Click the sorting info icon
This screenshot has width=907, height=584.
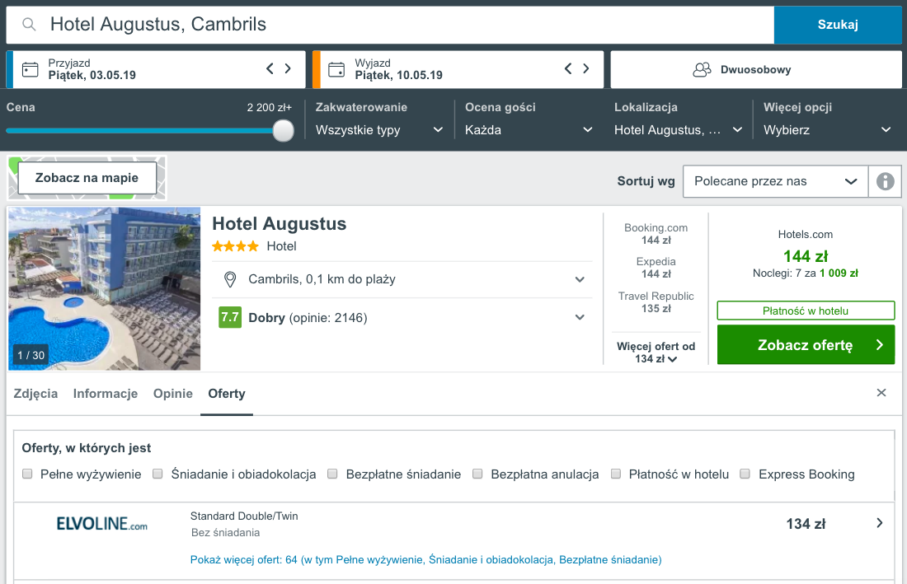(885, 181)
